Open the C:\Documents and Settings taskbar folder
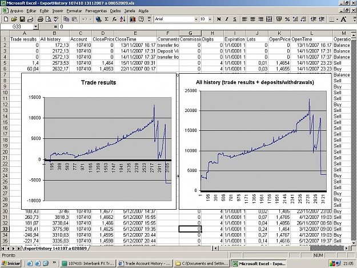The height and width of the screenshot is (268, 357). 202,263
